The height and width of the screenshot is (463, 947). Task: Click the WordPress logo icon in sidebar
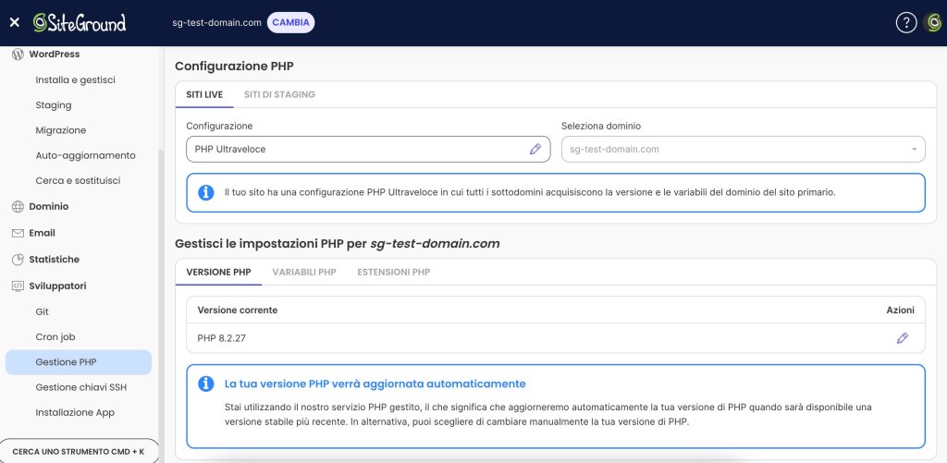point(18,55)
